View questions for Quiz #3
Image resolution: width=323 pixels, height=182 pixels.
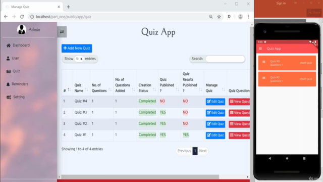(x=239, y=113)
